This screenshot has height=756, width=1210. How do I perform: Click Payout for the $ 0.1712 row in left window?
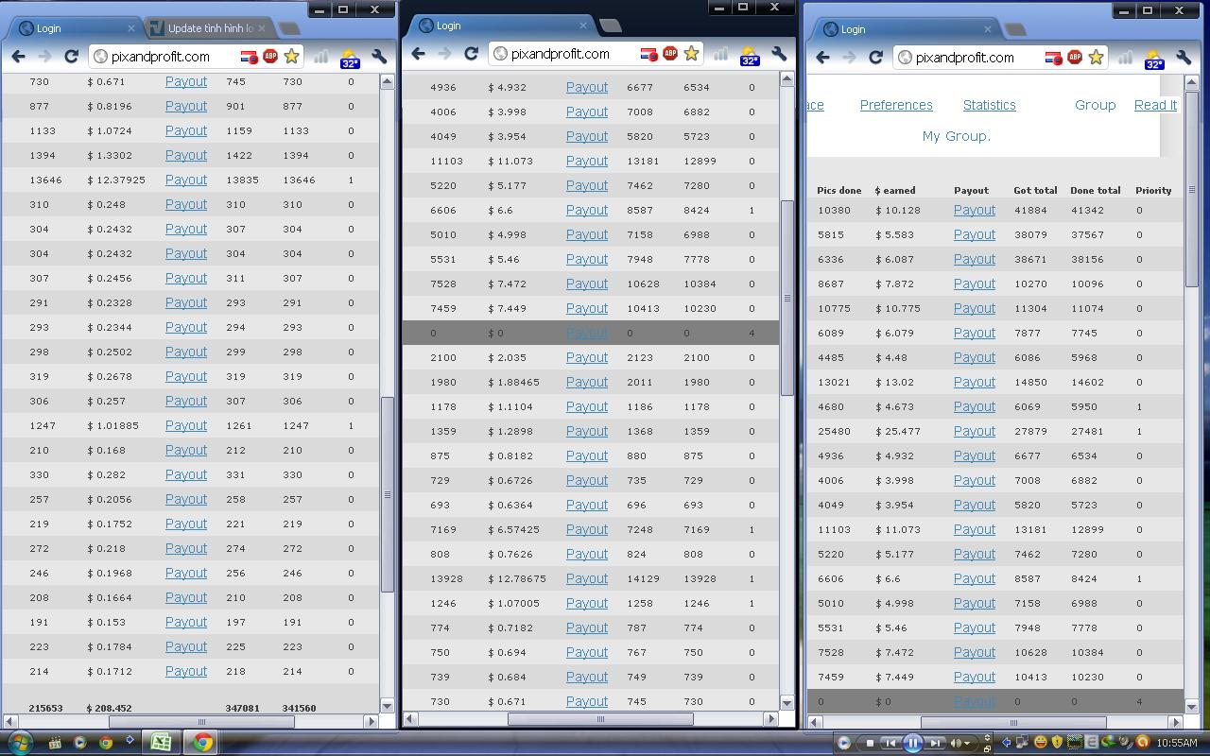coord(186,671)
